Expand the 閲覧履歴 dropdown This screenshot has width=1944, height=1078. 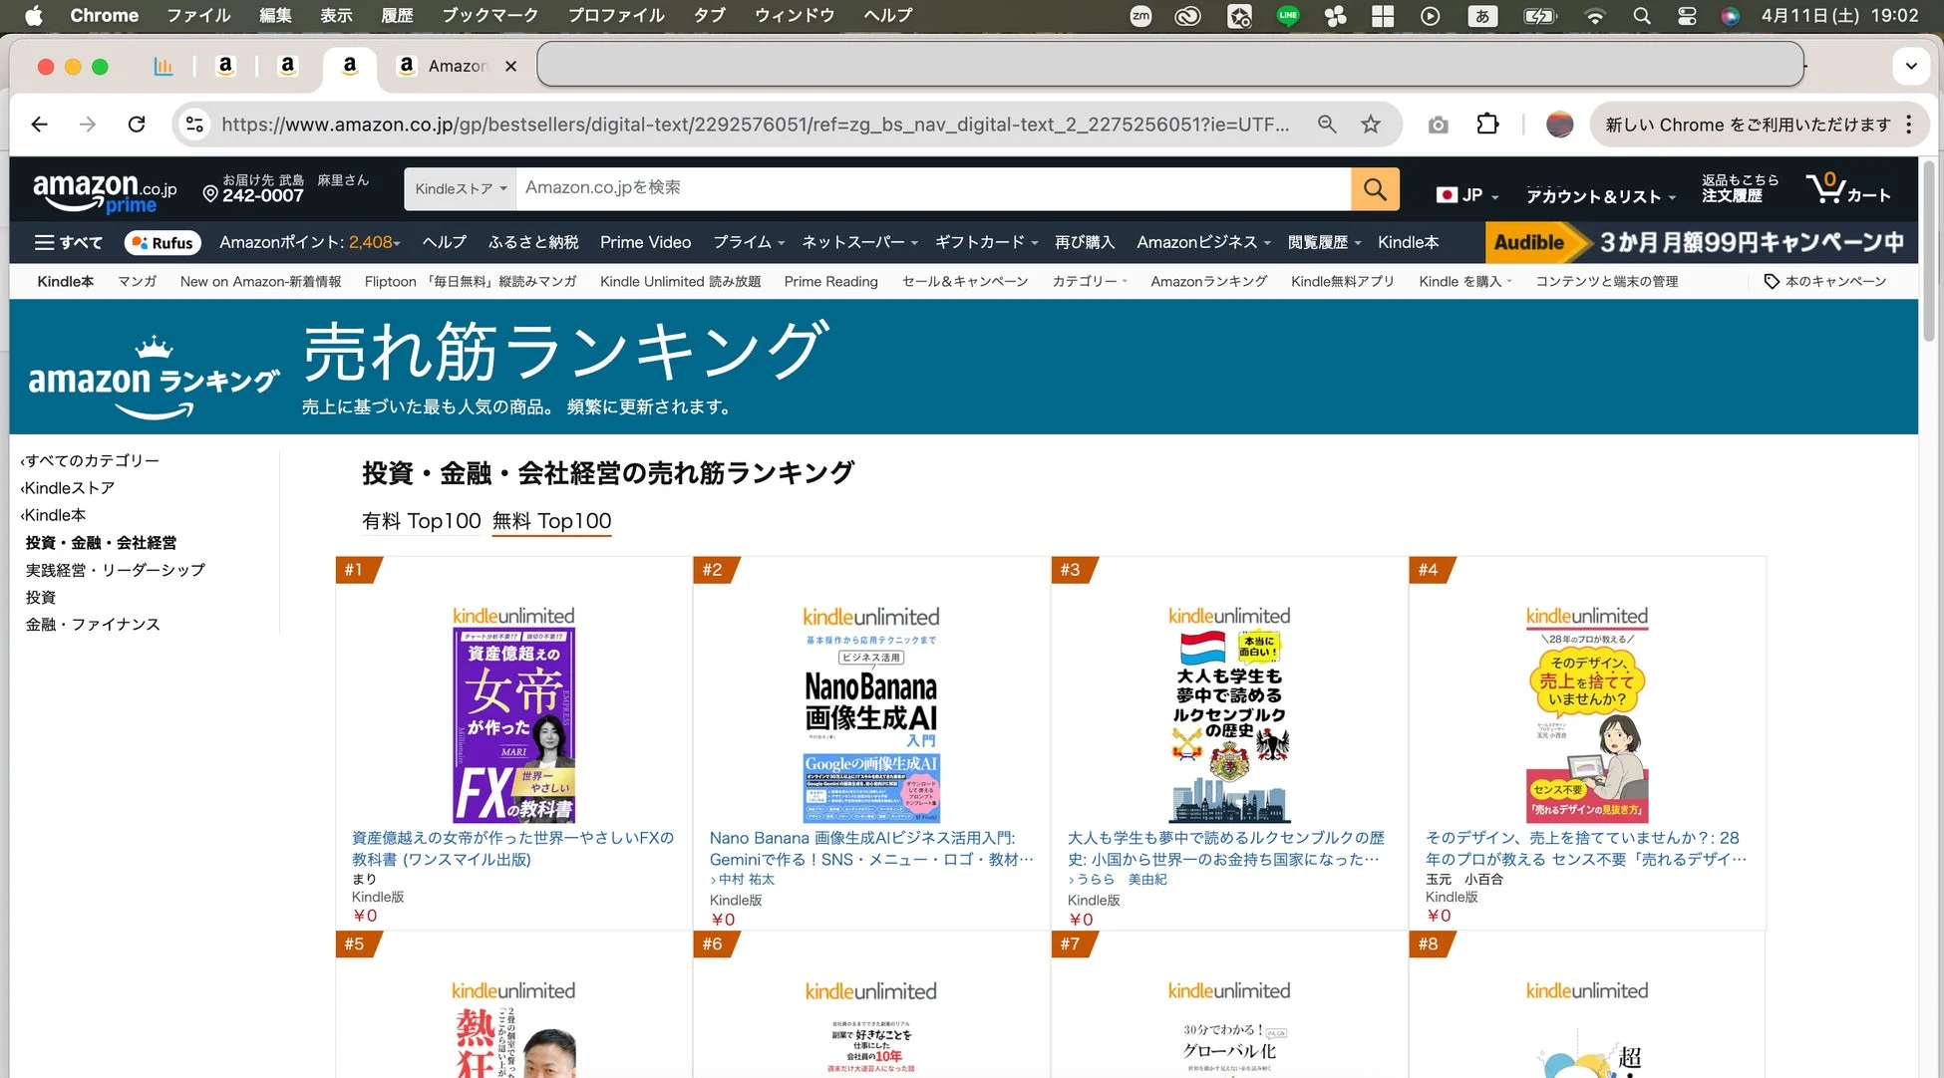(1324, 242)
